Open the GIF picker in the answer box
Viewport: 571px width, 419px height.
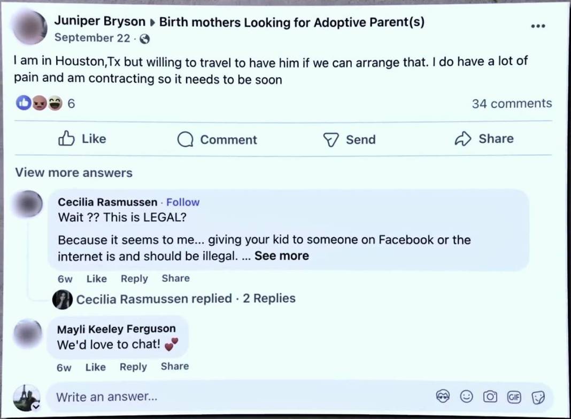(514, 397)
